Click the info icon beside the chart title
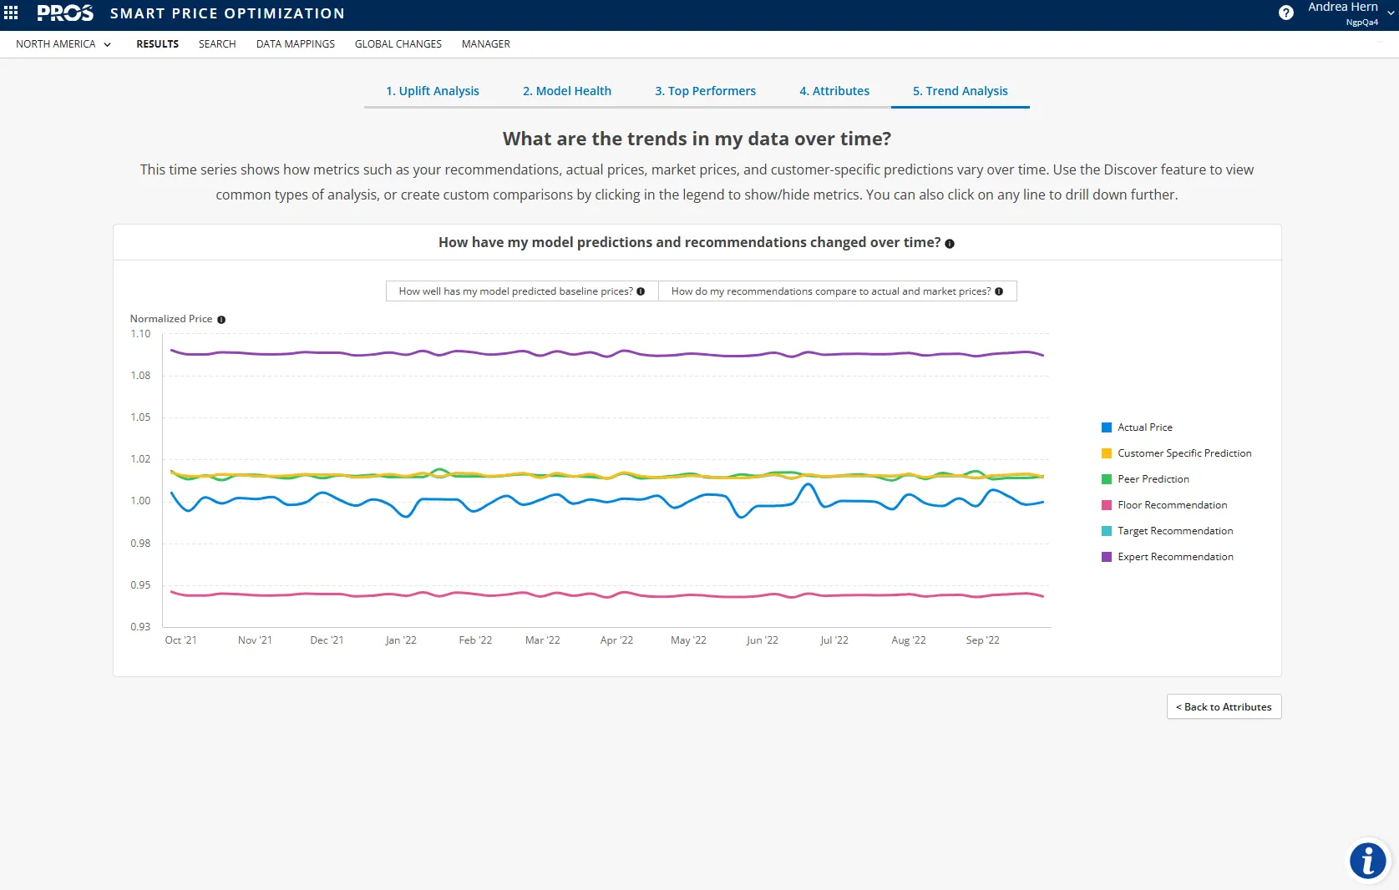 (950, 244)
